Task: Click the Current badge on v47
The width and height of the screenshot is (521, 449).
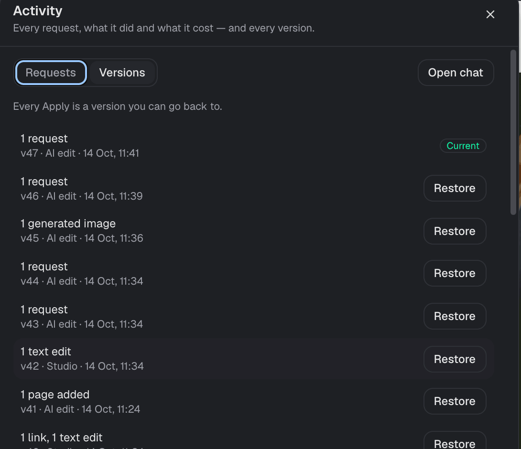Action: point(463,146)
